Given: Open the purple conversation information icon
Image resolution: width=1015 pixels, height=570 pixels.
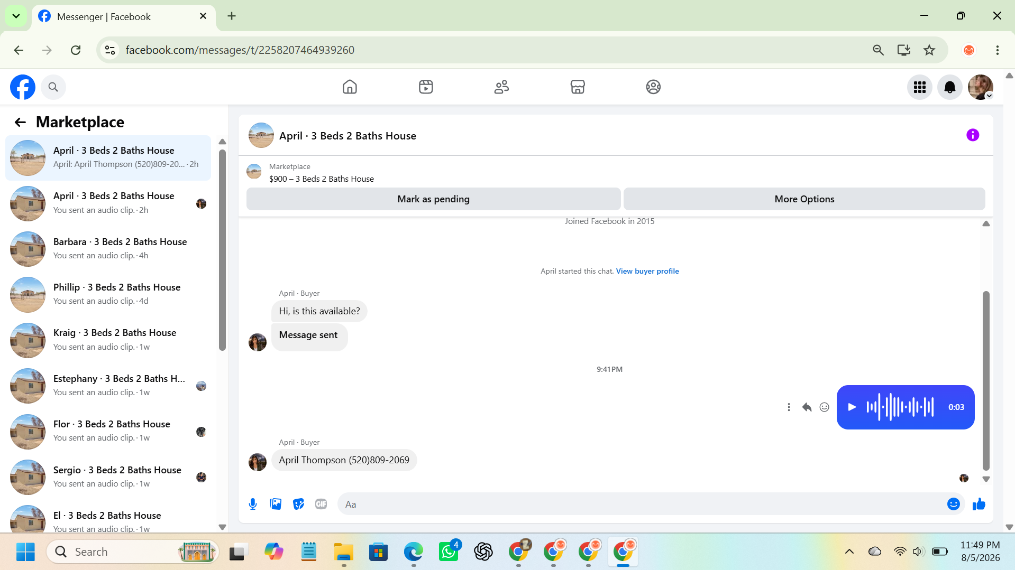Looking at the screenshot, I should [973, 135].
